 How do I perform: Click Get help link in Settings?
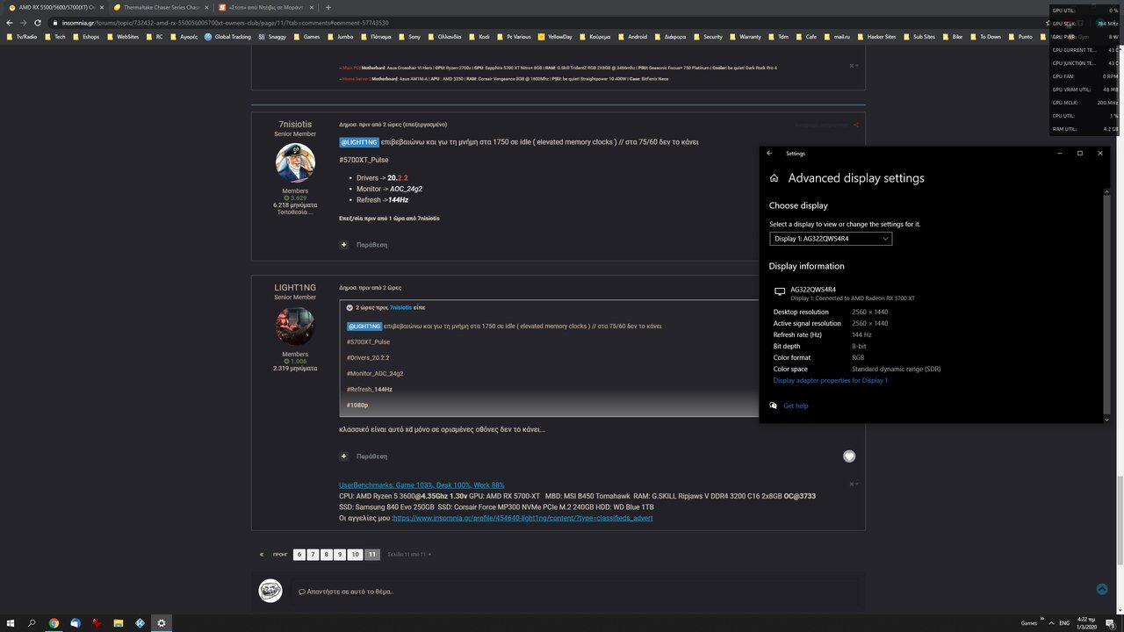(x=796, y=406)
